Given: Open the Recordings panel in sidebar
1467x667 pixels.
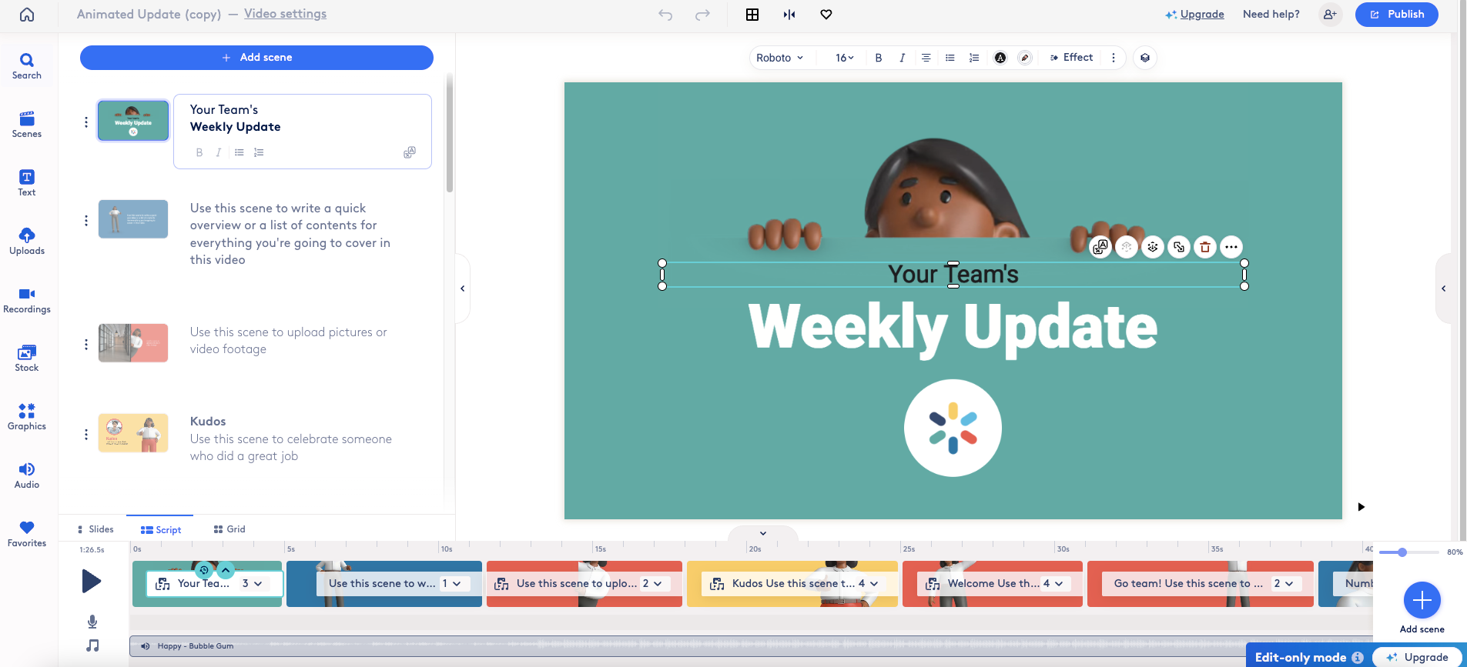Looking at the screenshot, I should [27, 300].
